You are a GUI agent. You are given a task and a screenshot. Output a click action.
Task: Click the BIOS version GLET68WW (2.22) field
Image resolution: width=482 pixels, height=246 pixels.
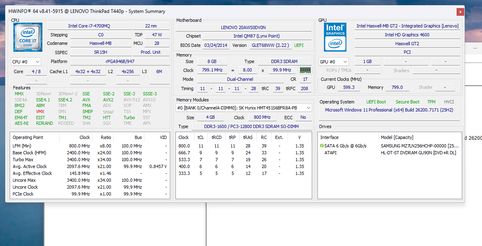[271, 45]
